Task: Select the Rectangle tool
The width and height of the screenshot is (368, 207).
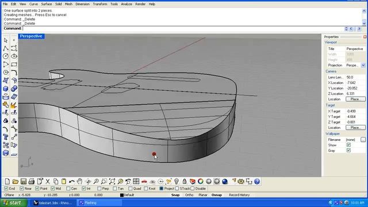Action: 14,64
